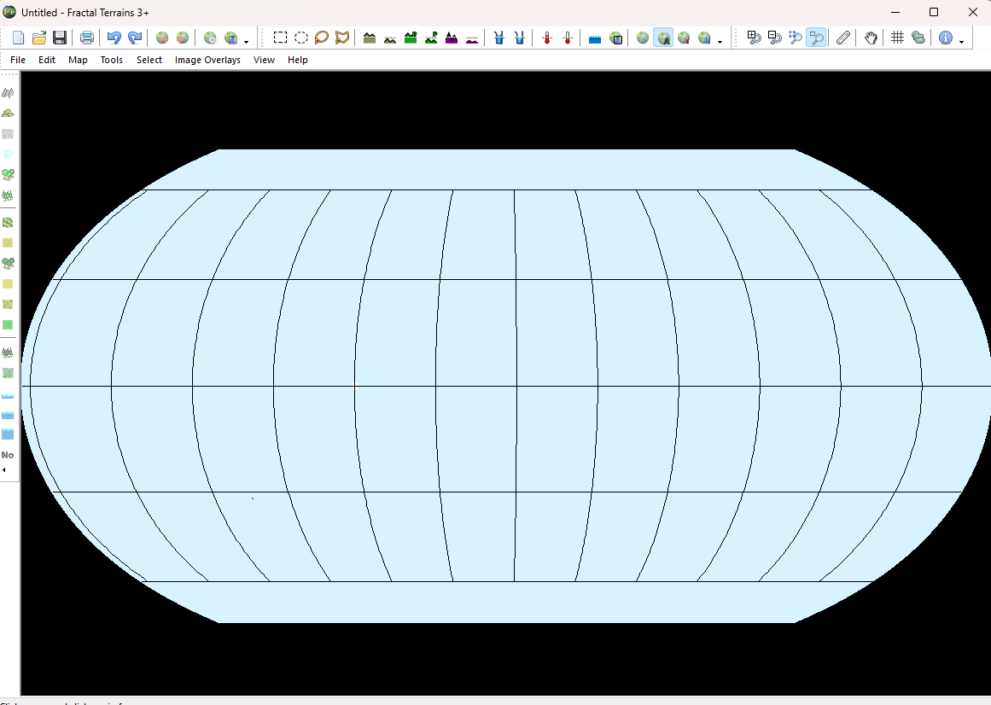
Task: Select the ruler measure distance tool
Action: (842, 38)
